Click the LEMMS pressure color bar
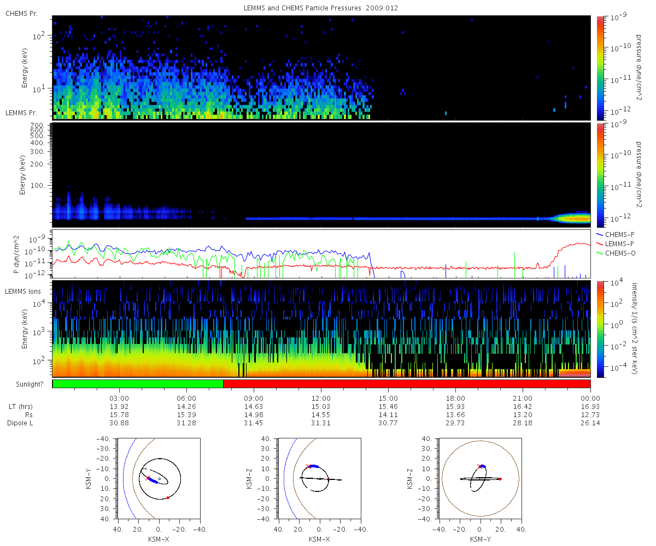This screenshot has width=656, height=546. point(600,175)
